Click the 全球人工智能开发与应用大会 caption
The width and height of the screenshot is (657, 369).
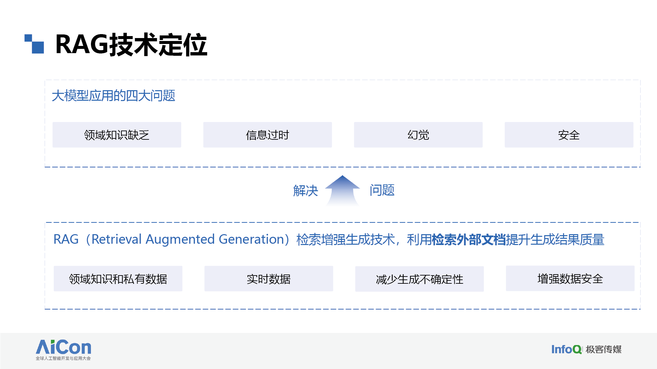pos(63,359)
